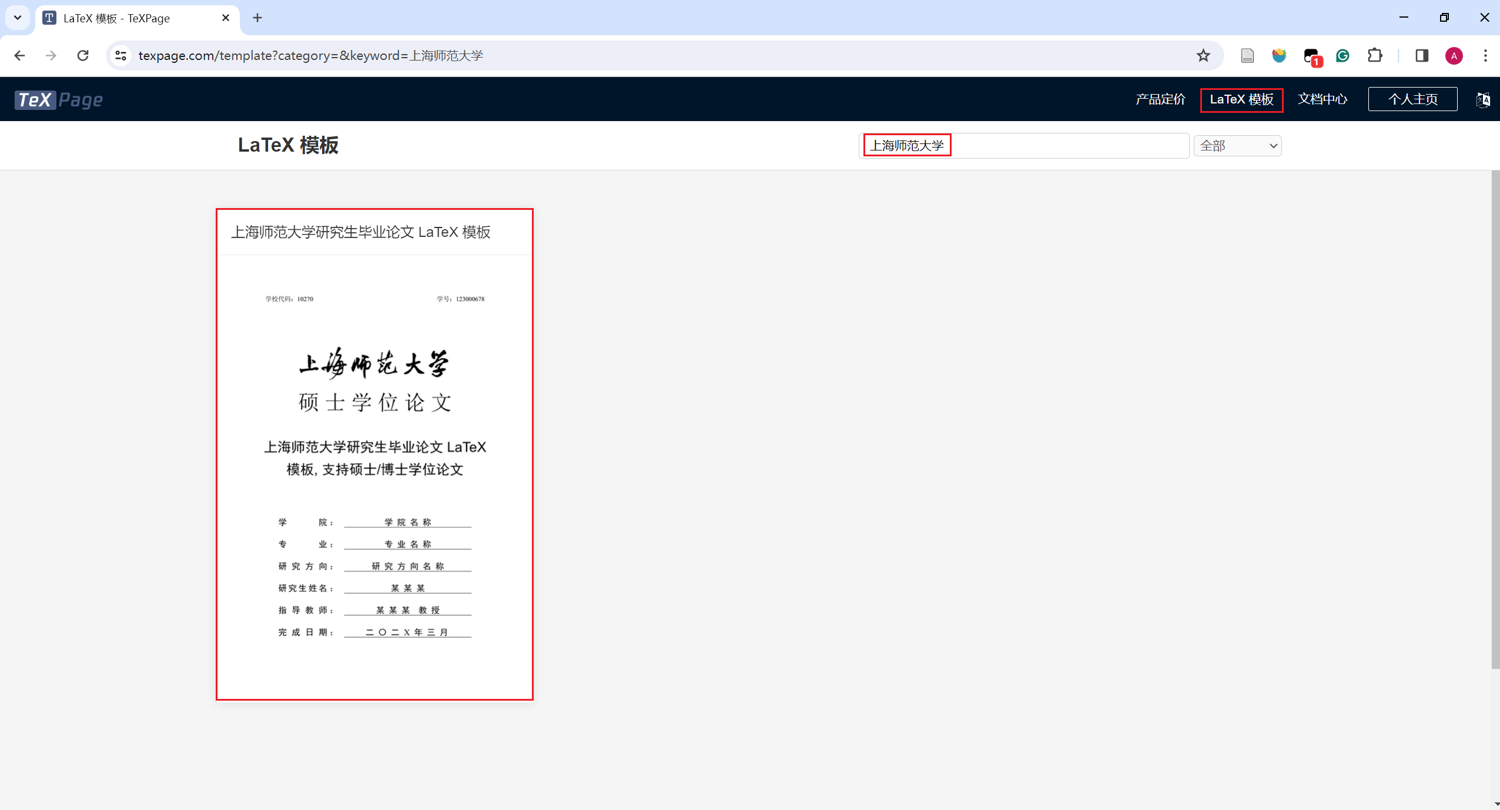Click the TeXPage logo
Viewport: 1500px width, 810px height.
[59, 99]
